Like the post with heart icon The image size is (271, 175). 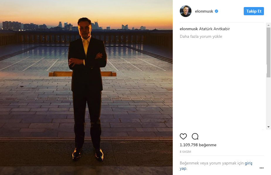point(183,136)
